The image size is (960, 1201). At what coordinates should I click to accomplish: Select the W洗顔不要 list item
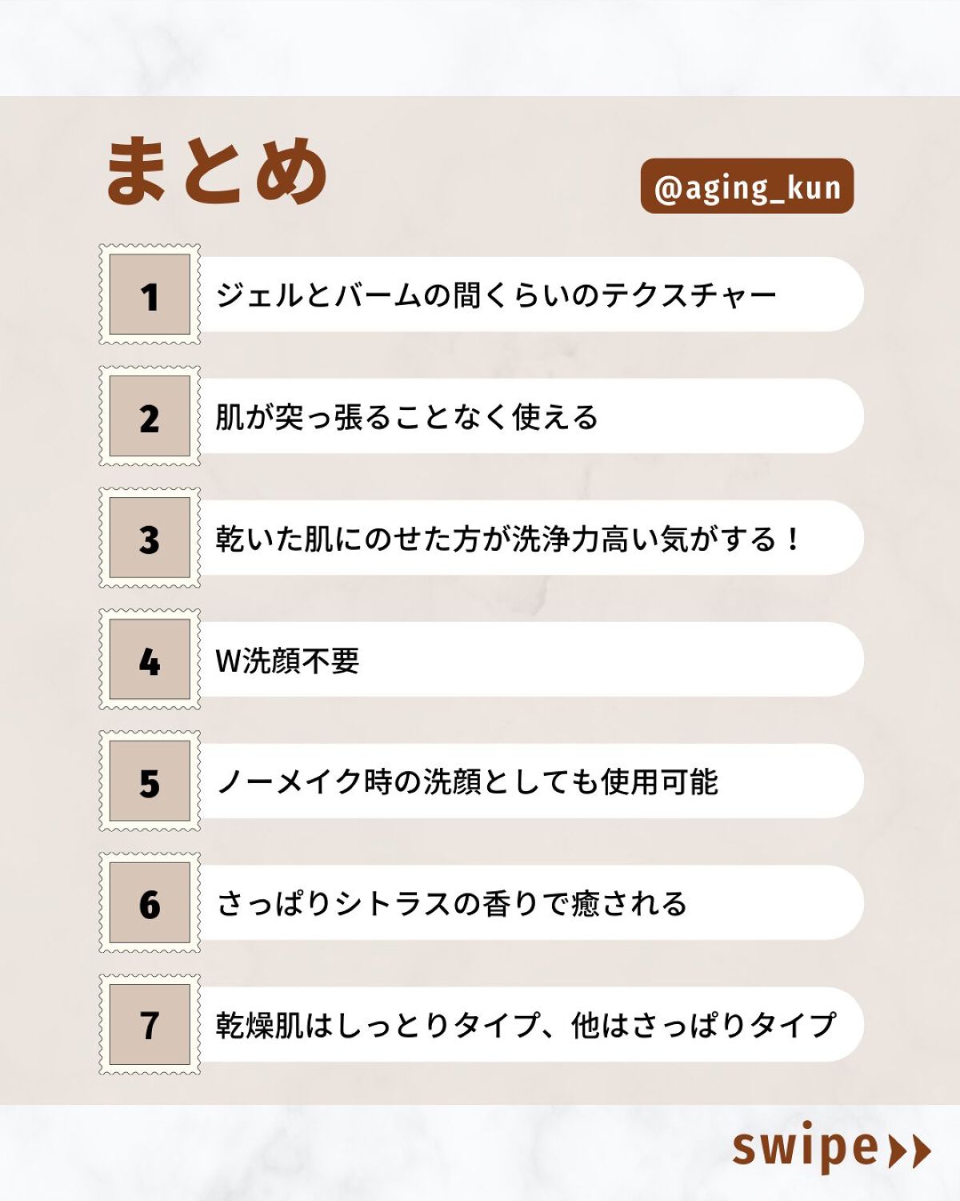pos(288,661)
